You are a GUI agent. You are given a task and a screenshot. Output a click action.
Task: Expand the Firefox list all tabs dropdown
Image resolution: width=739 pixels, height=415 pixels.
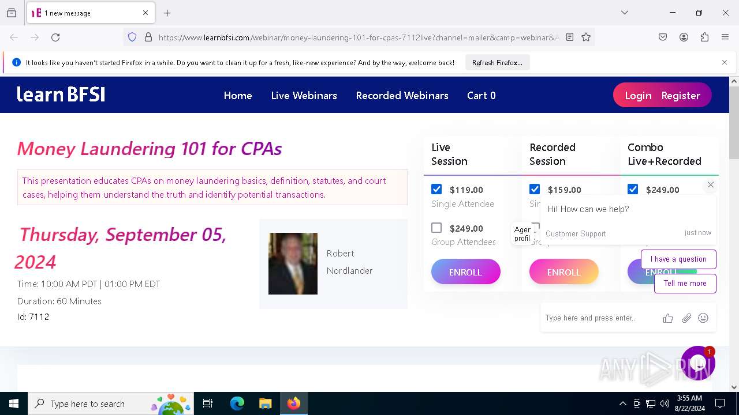pos(625,13)
